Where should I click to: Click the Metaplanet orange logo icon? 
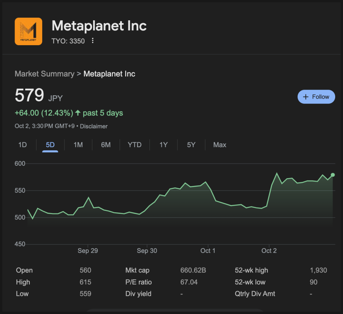[28, 32]
